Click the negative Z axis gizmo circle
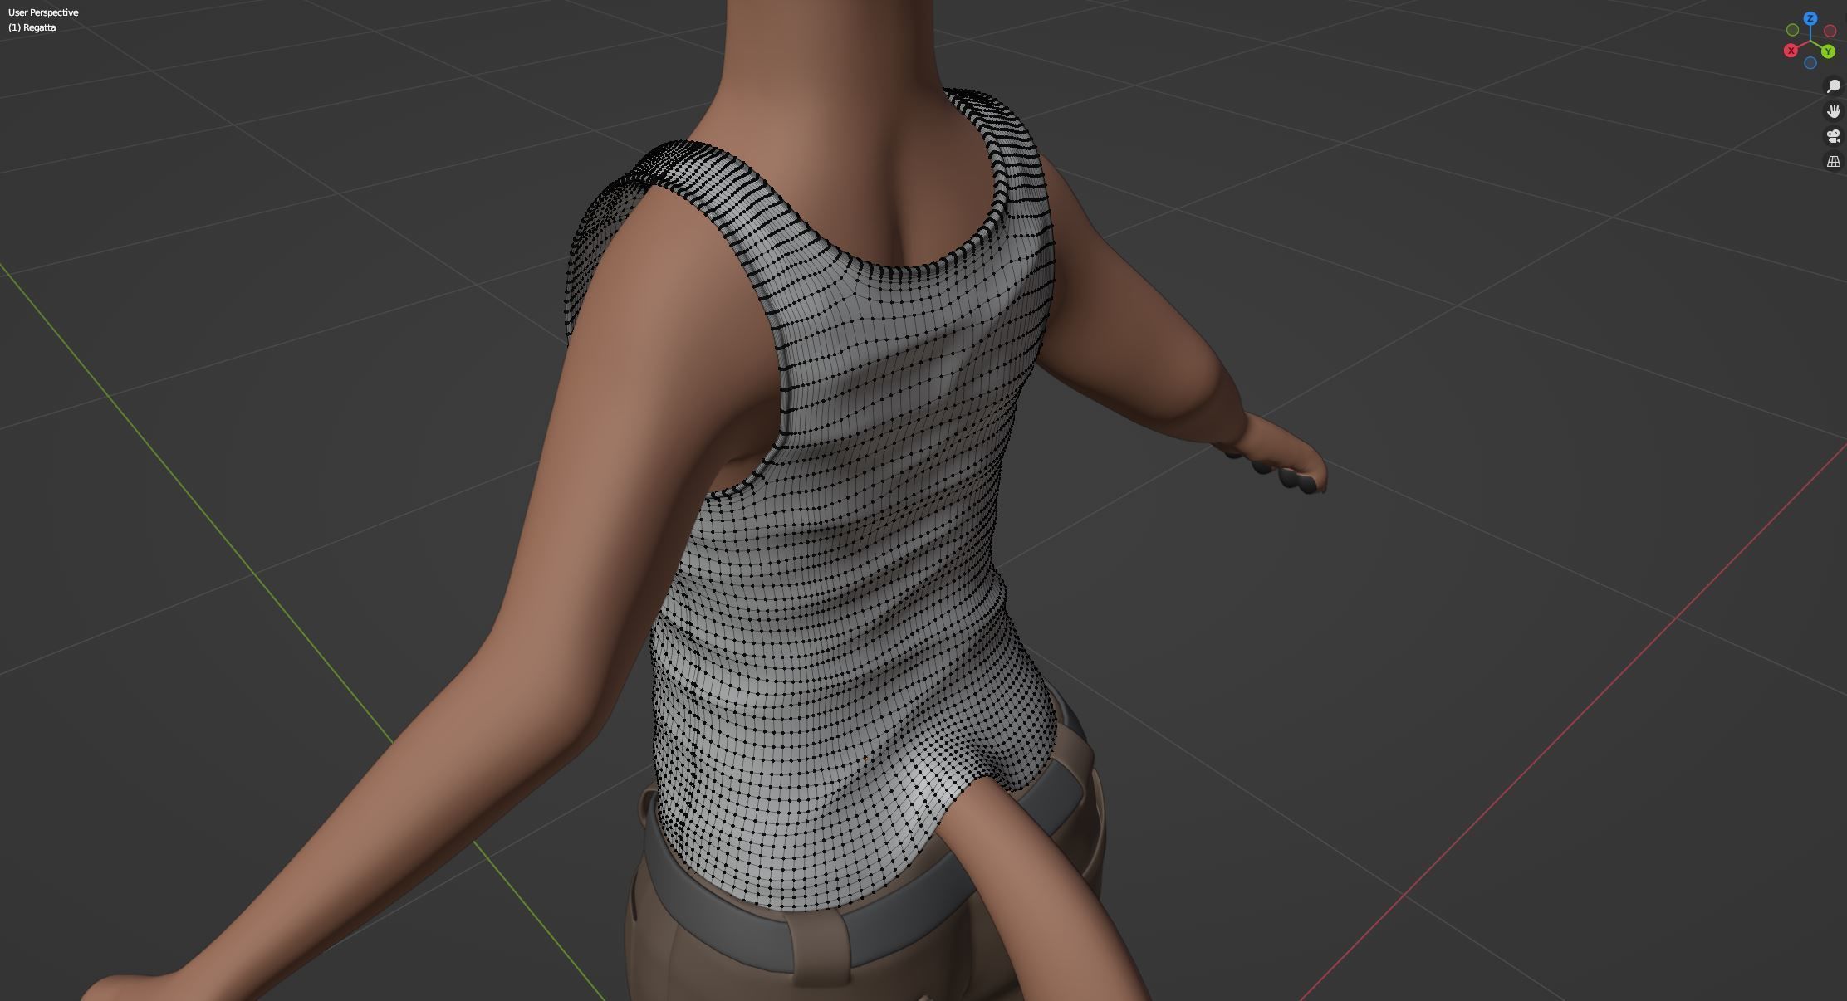The height and width of the screenshot is (1001, 1847). pos(1810,63)
